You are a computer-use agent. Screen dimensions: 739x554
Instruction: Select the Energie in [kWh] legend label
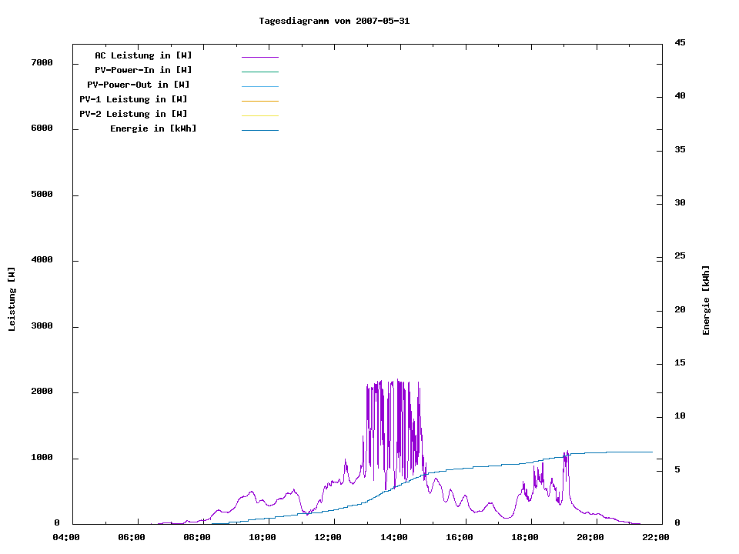click(153, 128)
